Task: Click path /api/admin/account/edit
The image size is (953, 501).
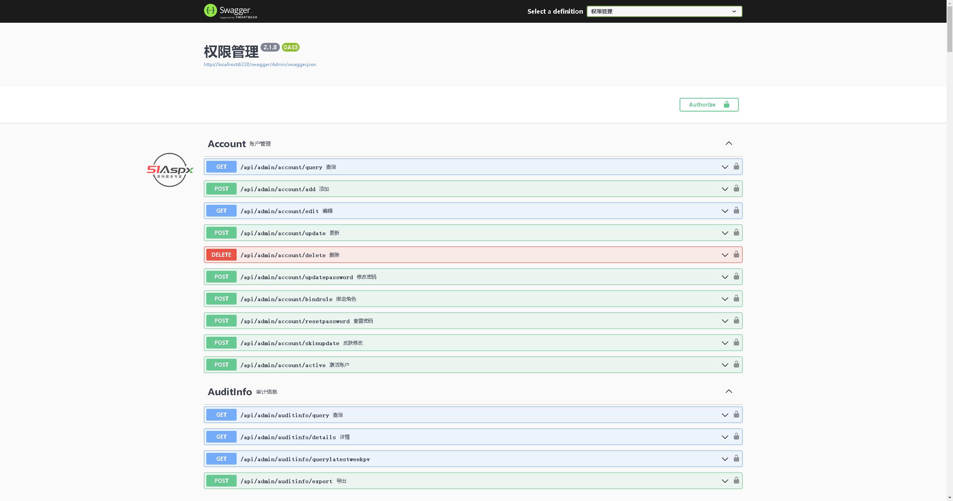Action: click(x=279, y=211)
